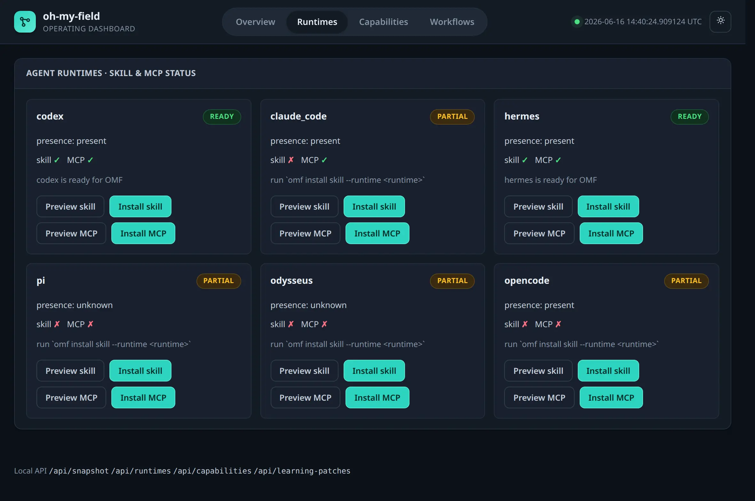The width and height of the screenshot is (755, 501).
Task: Toggle the light/dark theme sun icon
Action: (720, 21)
